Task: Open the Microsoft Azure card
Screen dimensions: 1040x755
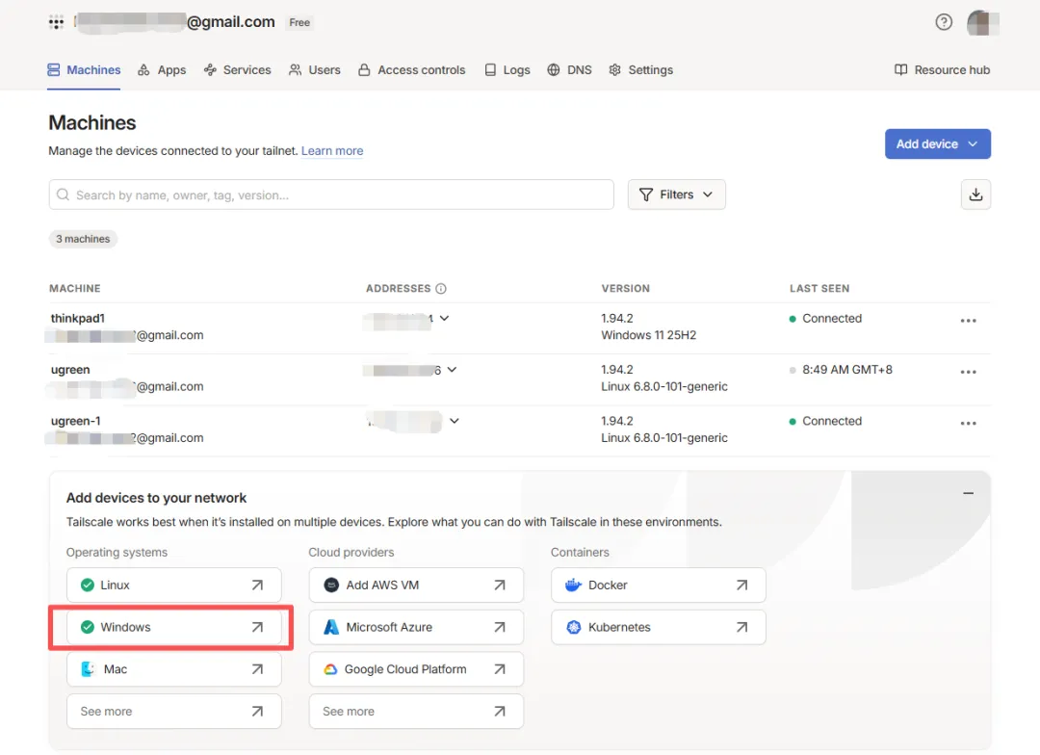Action: click(416, 627)
